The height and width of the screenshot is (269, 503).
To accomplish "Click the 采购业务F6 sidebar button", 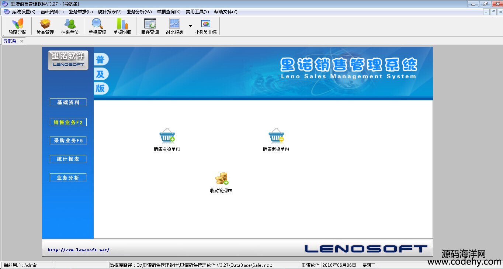I will 68,141.
